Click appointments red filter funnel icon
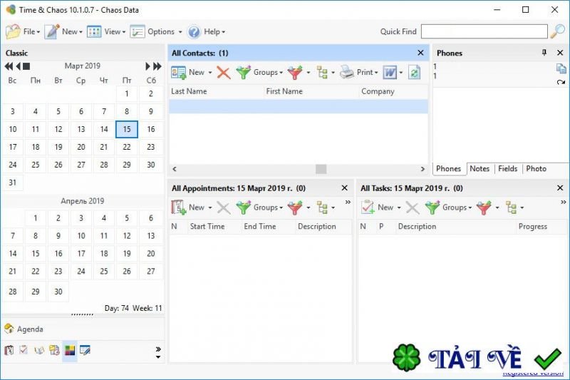Image resolution: width=570 pixels, height=380 pixels. tap(295, 207)
